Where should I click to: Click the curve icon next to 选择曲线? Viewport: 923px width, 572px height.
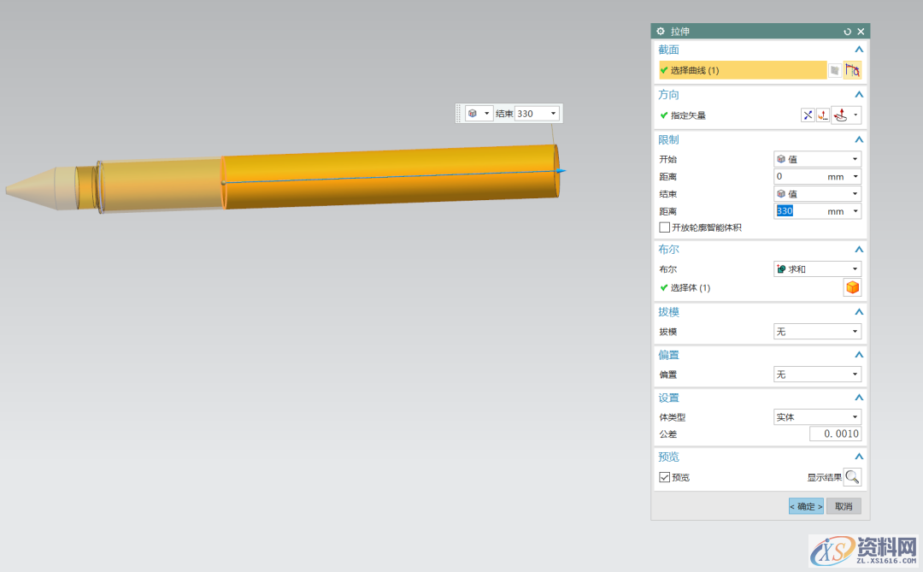pyautogui.click(x=852, y=71)
